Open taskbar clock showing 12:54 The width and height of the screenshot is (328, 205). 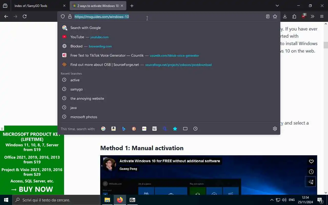coord(305,200)
